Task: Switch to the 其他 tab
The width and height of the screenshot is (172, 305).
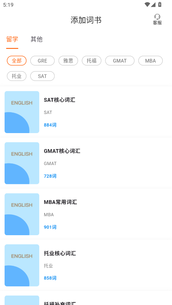Action: pyautogui.click(x=37, y=39)
